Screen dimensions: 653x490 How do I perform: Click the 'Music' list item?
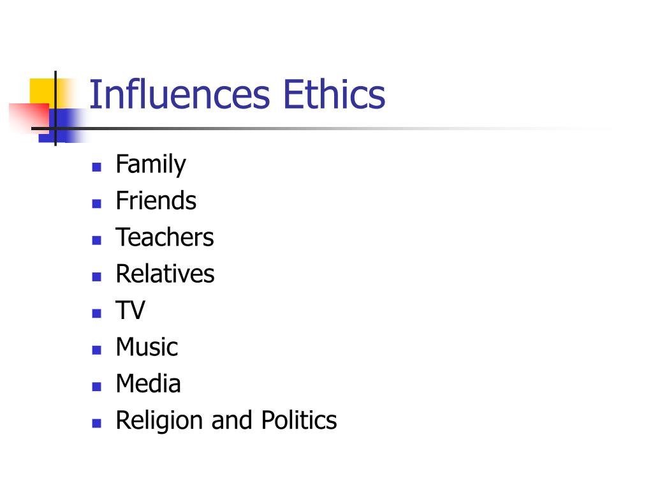click(147, 346)
